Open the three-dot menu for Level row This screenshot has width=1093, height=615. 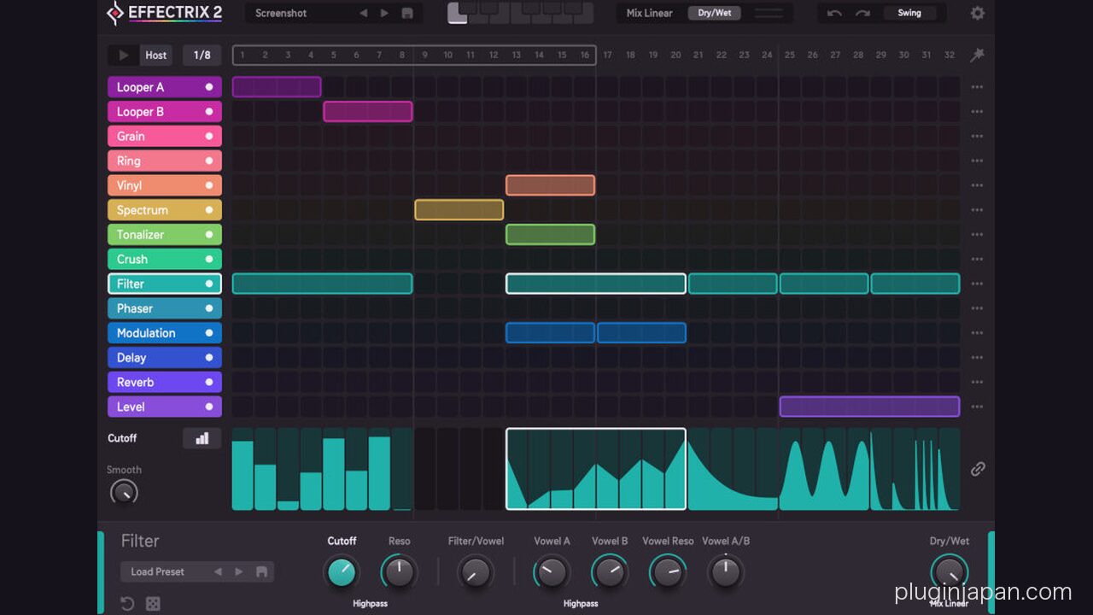tap(977, 407)
